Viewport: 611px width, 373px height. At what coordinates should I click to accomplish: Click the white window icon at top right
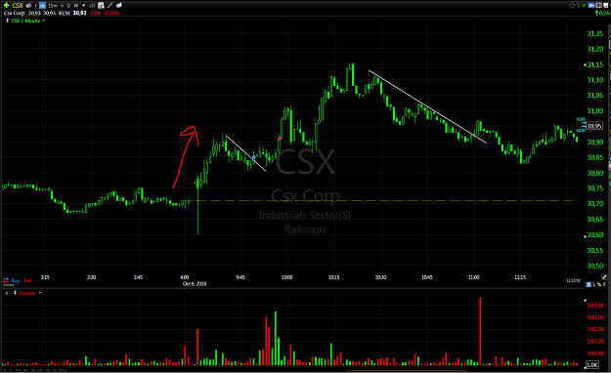605,5
